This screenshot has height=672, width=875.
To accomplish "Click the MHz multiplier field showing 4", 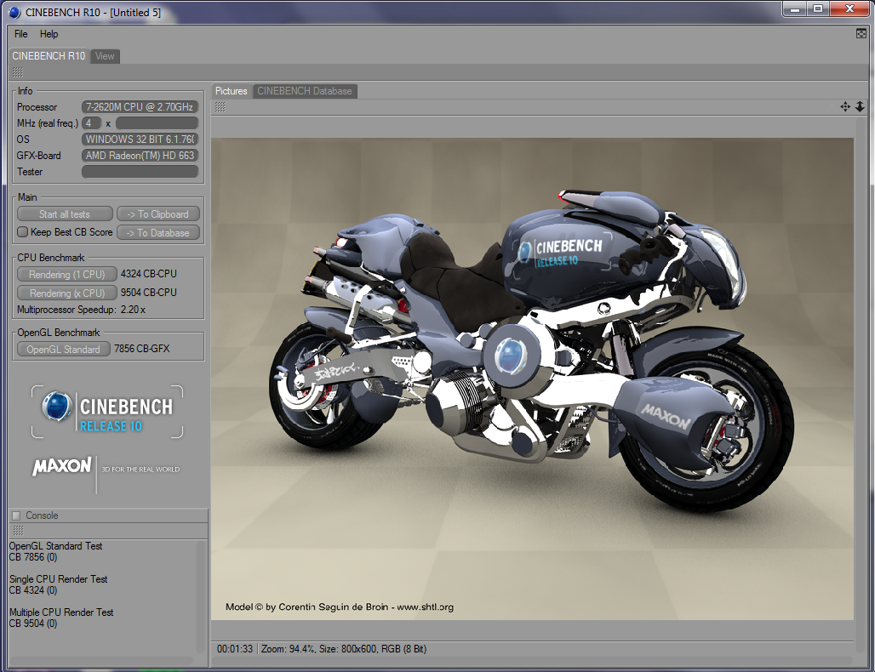I will click(91, 123).
